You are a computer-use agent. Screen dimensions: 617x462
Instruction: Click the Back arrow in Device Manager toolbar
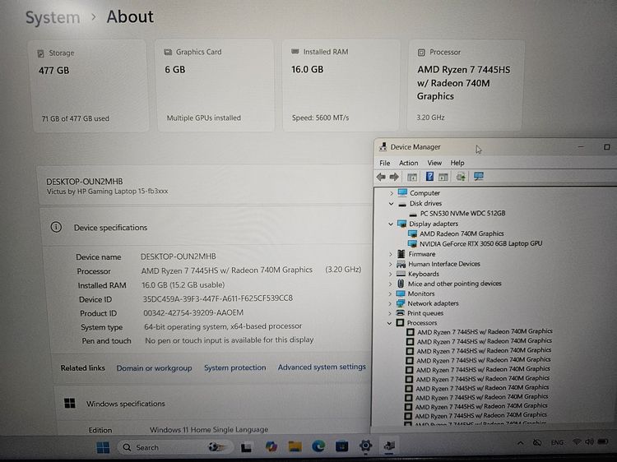coord(381,177)
